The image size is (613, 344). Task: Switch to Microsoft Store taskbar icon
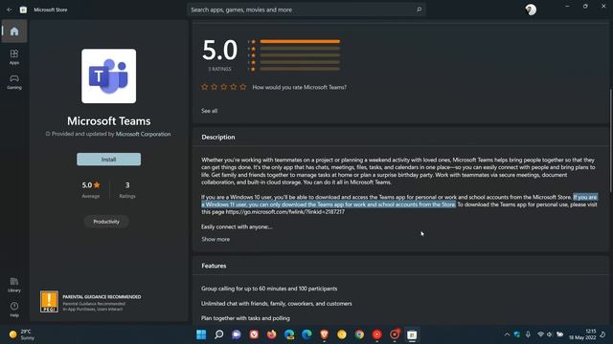point(412,334)
